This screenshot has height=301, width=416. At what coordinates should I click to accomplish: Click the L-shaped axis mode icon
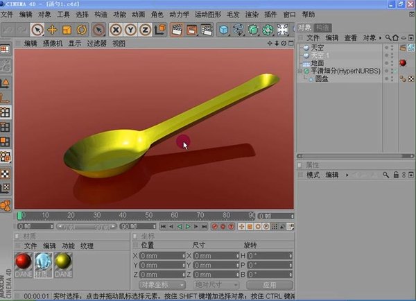tap(5, 98)
